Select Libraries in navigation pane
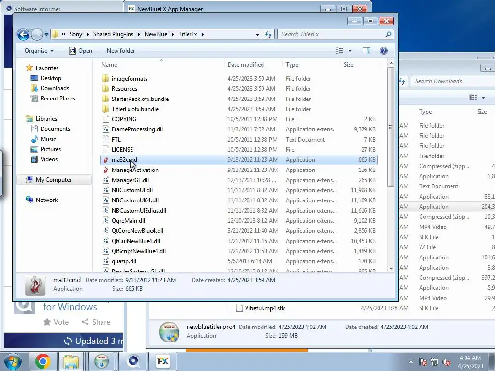Screen dimensions: 495x371 point(46,119)
